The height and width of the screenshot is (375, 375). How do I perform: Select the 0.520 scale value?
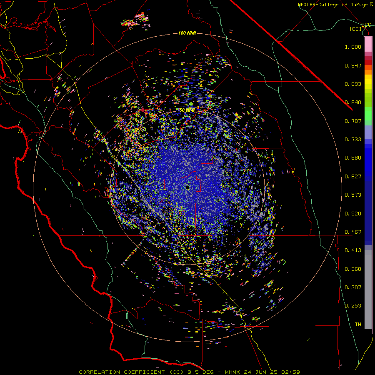tap(353, 214)
